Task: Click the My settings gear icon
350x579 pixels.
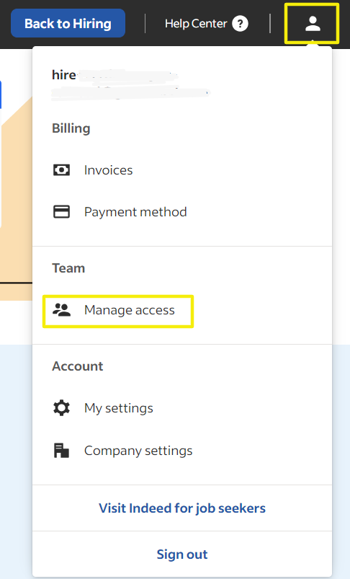Action: 61,408
